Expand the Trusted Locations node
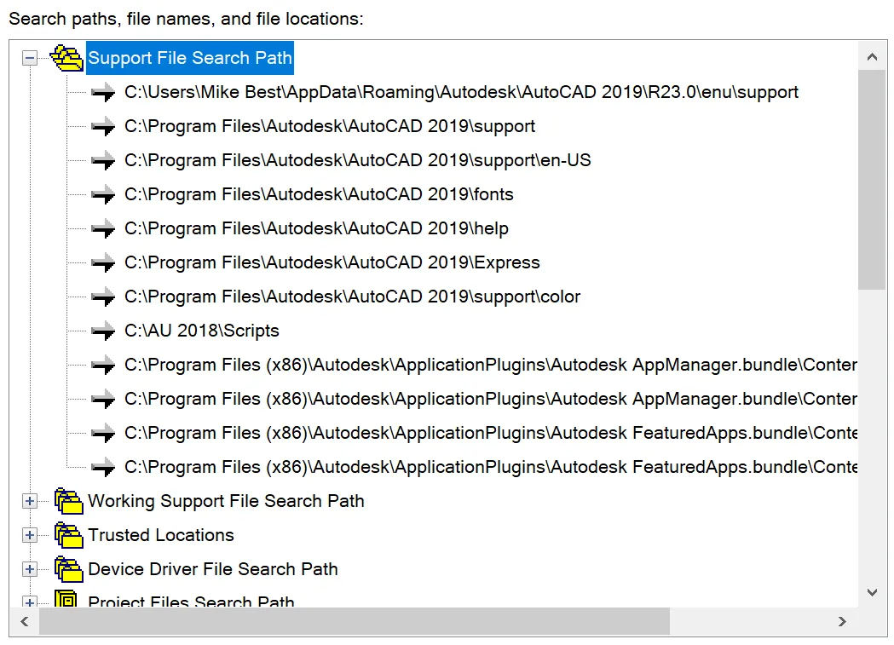This screenshot has width=894, height=645. click(x=30, y=535)
